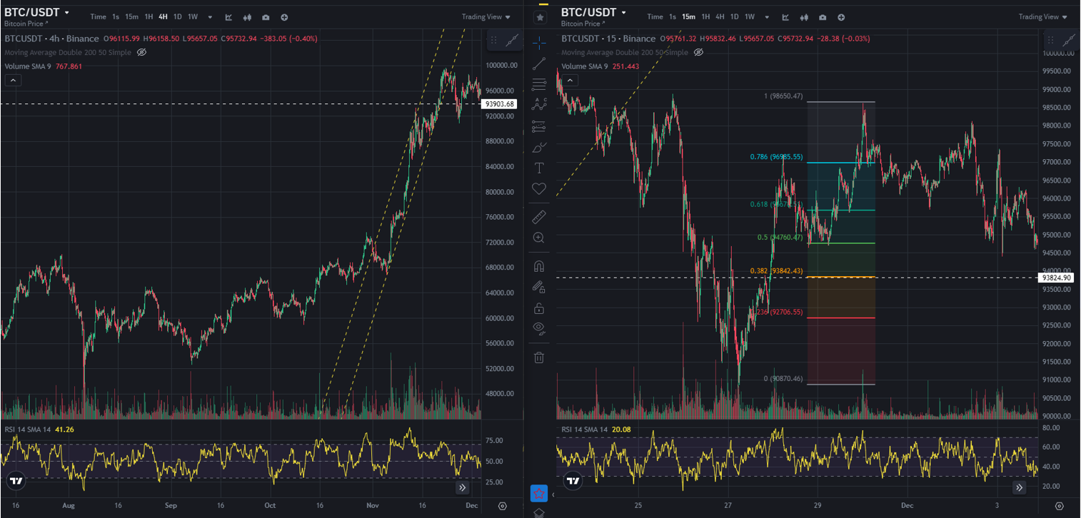Open the long/short position forecasting tools
This screenshot has width=1081, height=518.
click(539, 126)
